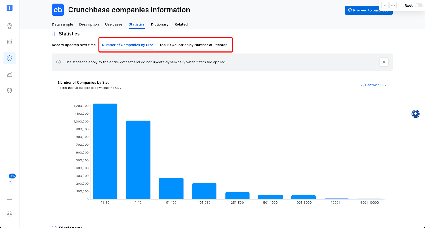The width and height of the screenshot is (425, 228).
Task: Open the Use cases tab
Action: [x=114, y=24]
